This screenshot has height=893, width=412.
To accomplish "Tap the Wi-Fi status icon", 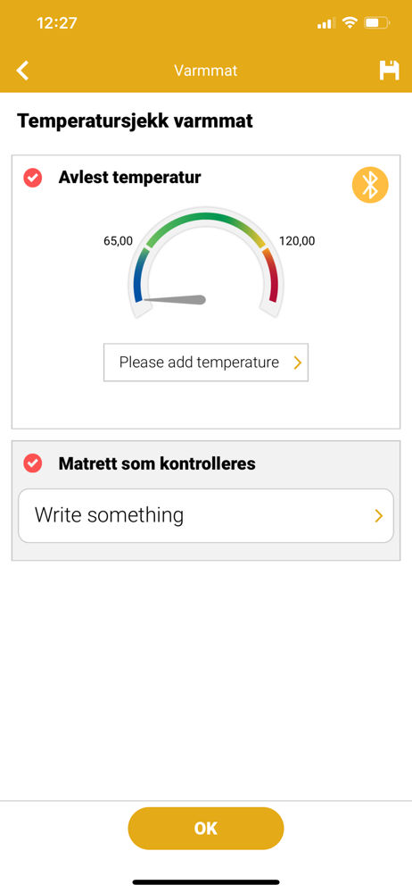I will (x=350, y=23).
